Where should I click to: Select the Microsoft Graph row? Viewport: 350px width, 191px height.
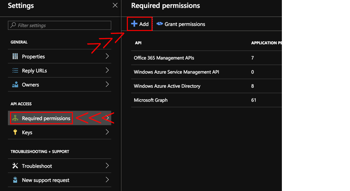(206, 100)
